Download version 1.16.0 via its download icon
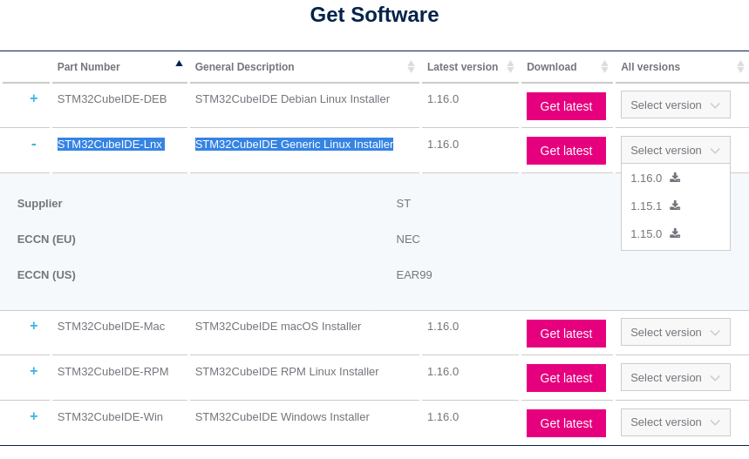Image resolution: width=749 pixels, height=459 pixels. pos(675,178)
